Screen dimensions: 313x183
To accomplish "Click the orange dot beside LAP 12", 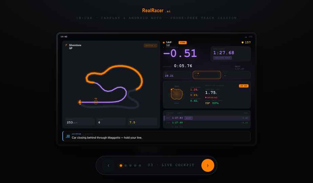I will 164,43.
